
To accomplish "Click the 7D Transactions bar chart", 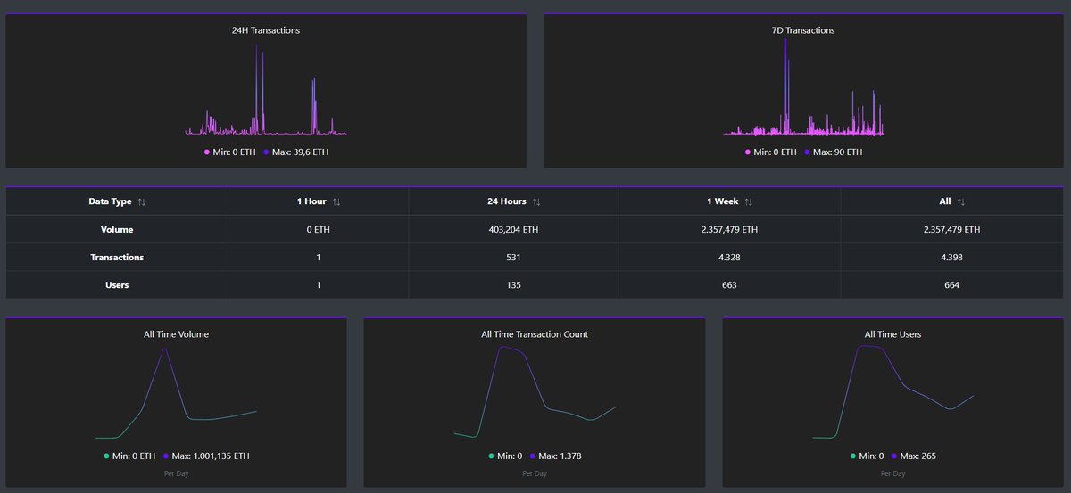I will click(x=803, y=86).
